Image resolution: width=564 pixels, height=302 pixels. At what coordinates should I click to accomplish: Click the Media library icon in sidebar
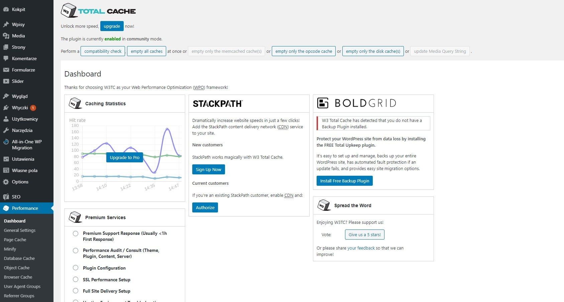(x=6, y=36)
